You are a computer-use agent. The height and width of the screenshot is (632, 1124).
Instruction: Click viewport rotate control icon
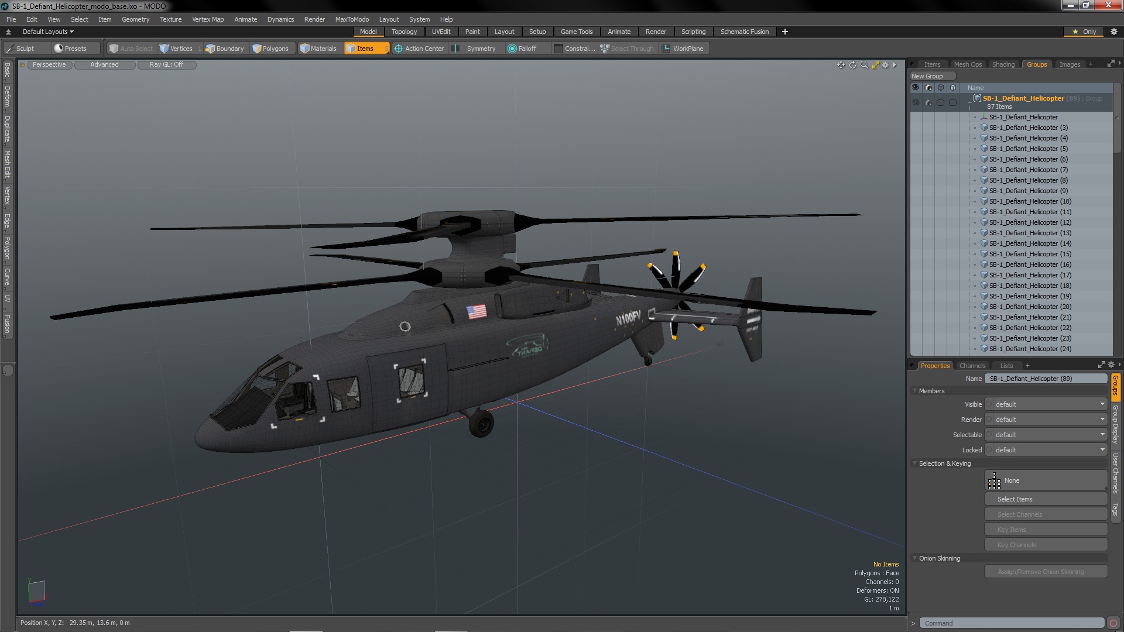point(852,65)
